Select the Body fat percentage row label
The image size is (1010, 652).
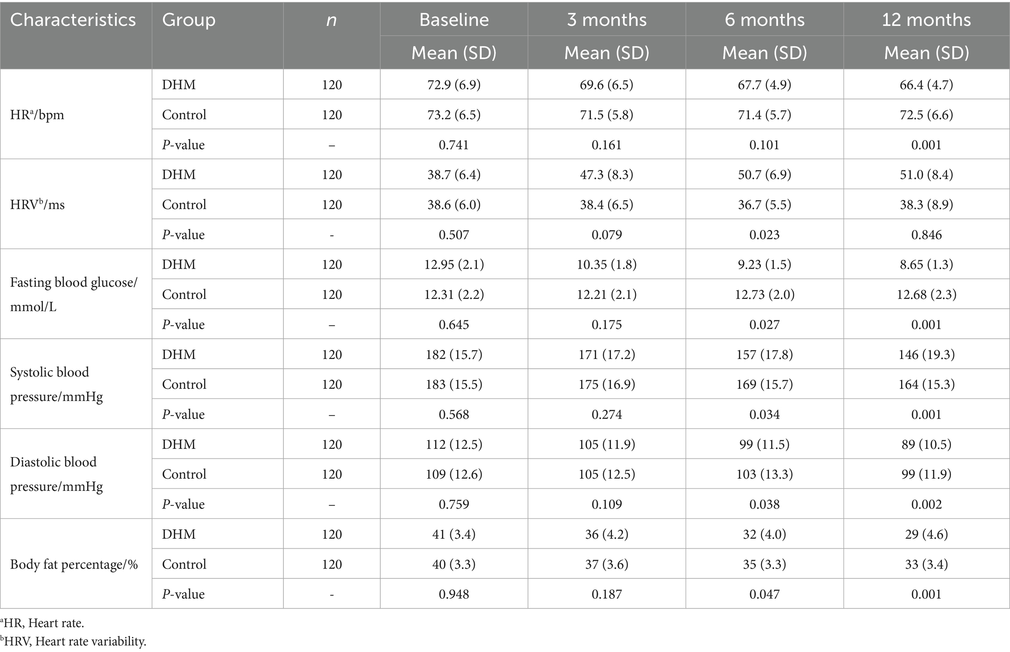(74, 565)
